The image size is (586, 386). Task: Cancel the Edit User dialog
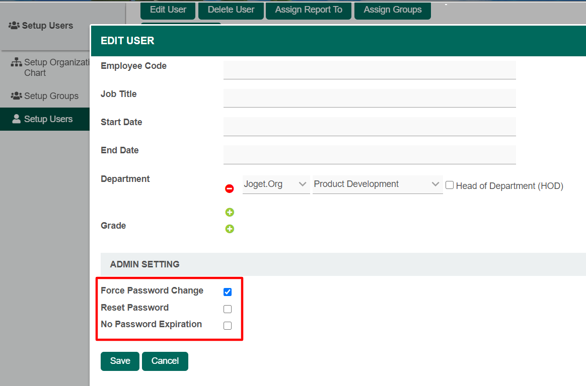point(165,361)
